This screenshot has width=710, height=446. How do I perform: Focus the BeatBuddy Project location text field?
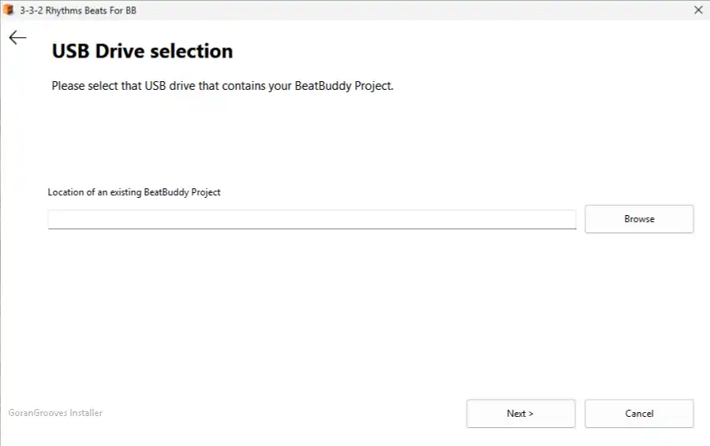pos(312,219)
